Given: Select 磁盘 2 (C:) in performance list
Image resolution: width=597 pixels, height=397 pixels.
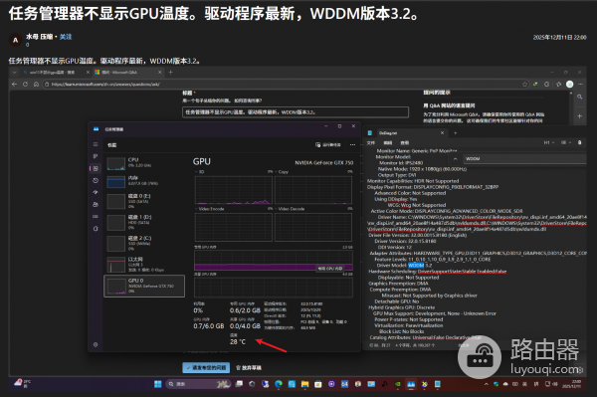Looking at the screenshot, I should click(144, 243).
